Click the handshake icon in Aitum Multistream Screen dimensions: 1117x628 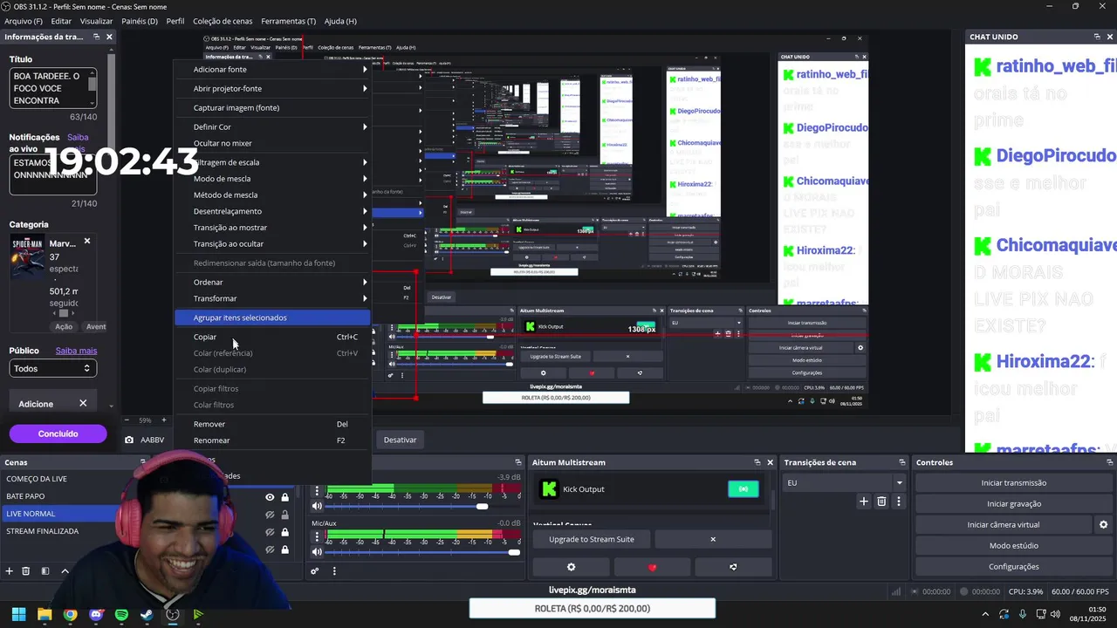[x=733, y=567]
